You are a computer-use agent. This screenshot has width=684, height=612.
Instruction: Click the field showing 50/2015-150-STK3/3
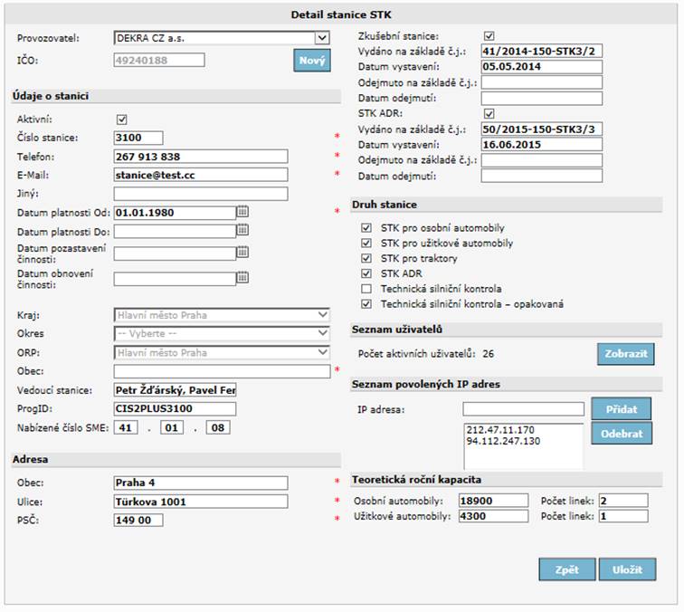[542, 129]
